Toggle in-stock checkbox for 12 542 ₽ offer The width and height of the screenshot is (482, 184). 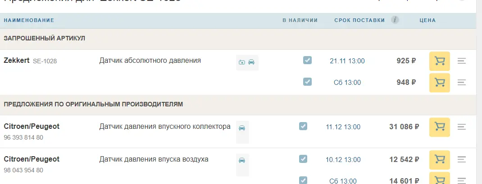(x=303, y=159)
